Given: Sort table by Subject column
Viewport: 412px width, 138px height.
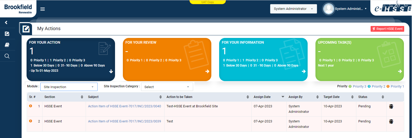Looking at the screenshot, I should point(161,97).
